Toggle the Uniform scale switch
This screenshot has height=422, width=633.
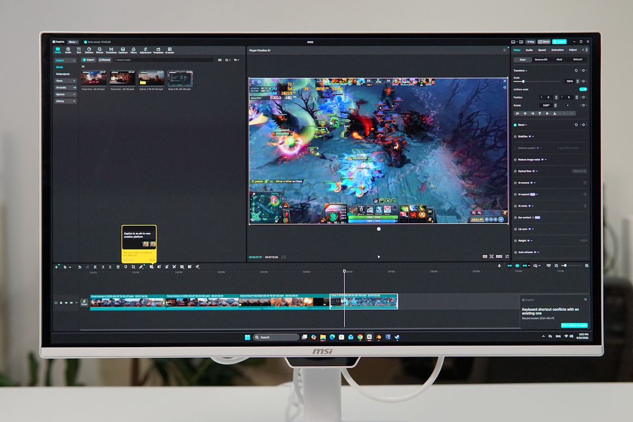[x=583, y=89]
